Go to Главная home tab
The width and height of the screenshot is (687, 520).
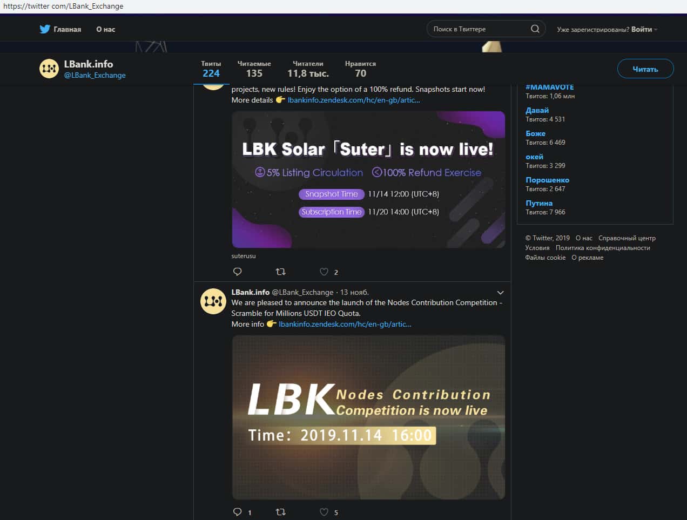pyautogui.click(x=60, y=29)
